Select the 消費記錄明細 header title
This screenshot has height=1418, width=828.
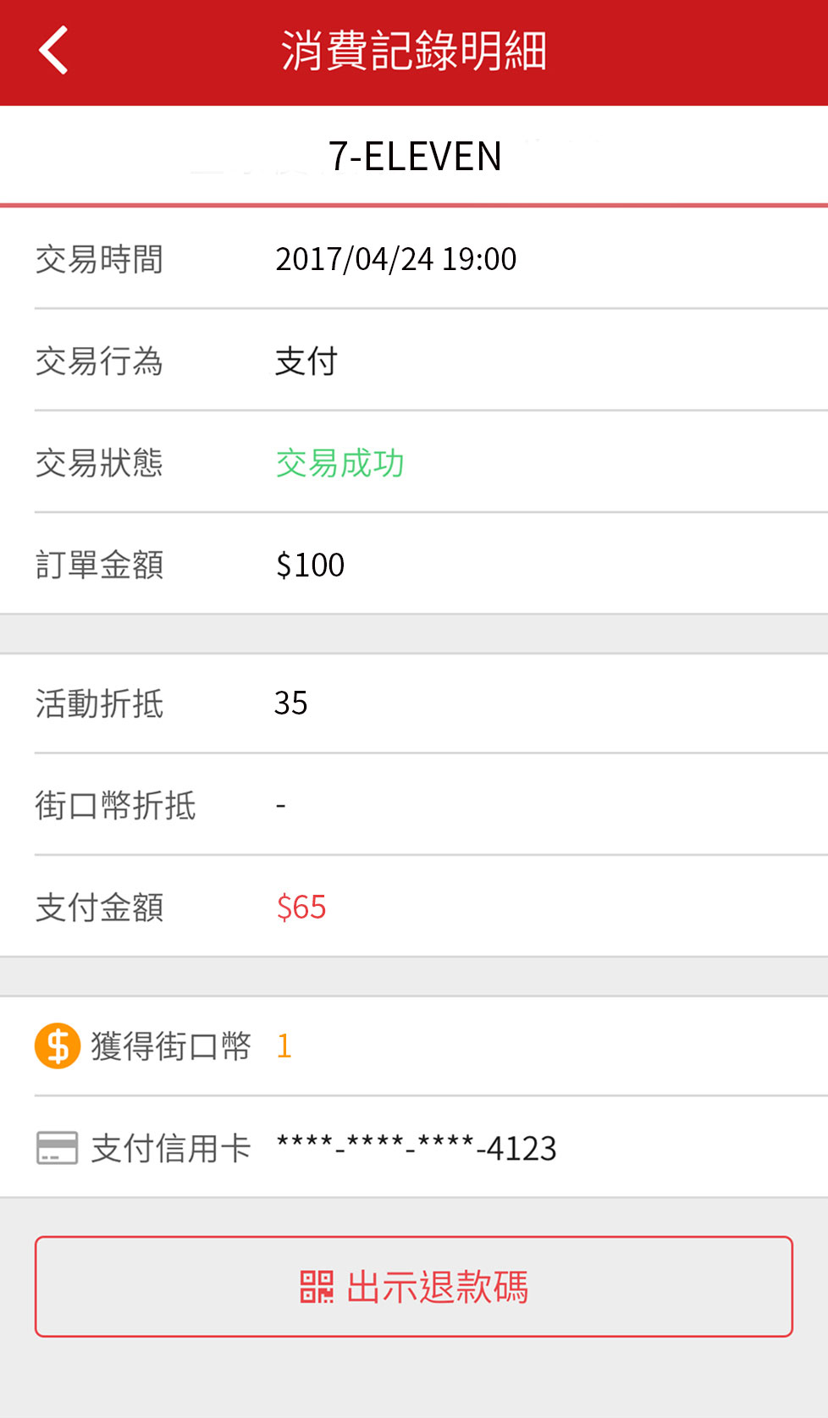[414, 51]
